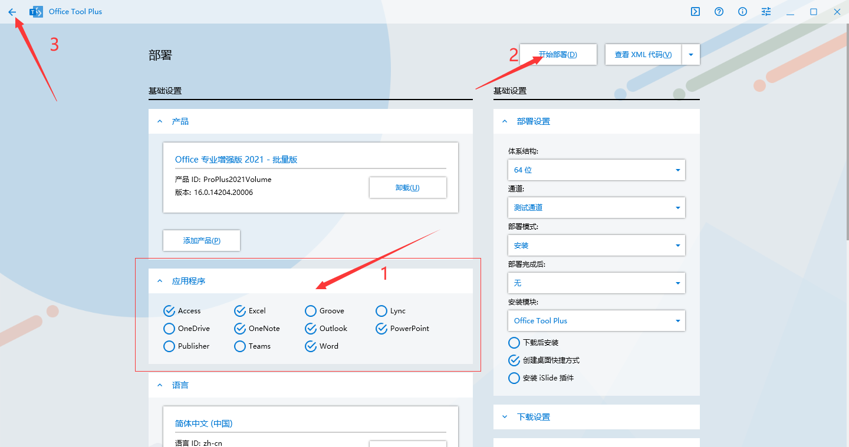Image resolution: width=849 pixels, height=447 pixels.
Task: Uncheck the PowerPoint application
Action: (381, 329)
